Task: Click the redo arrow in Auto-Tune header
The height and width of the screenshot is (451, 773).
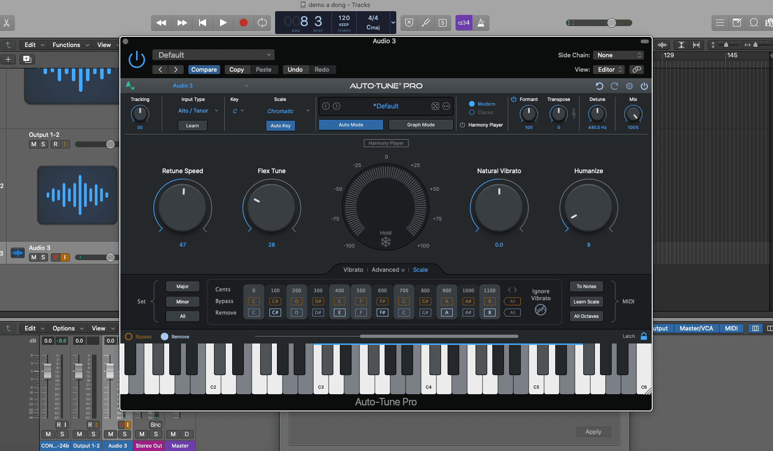Action: pos(614,86)
